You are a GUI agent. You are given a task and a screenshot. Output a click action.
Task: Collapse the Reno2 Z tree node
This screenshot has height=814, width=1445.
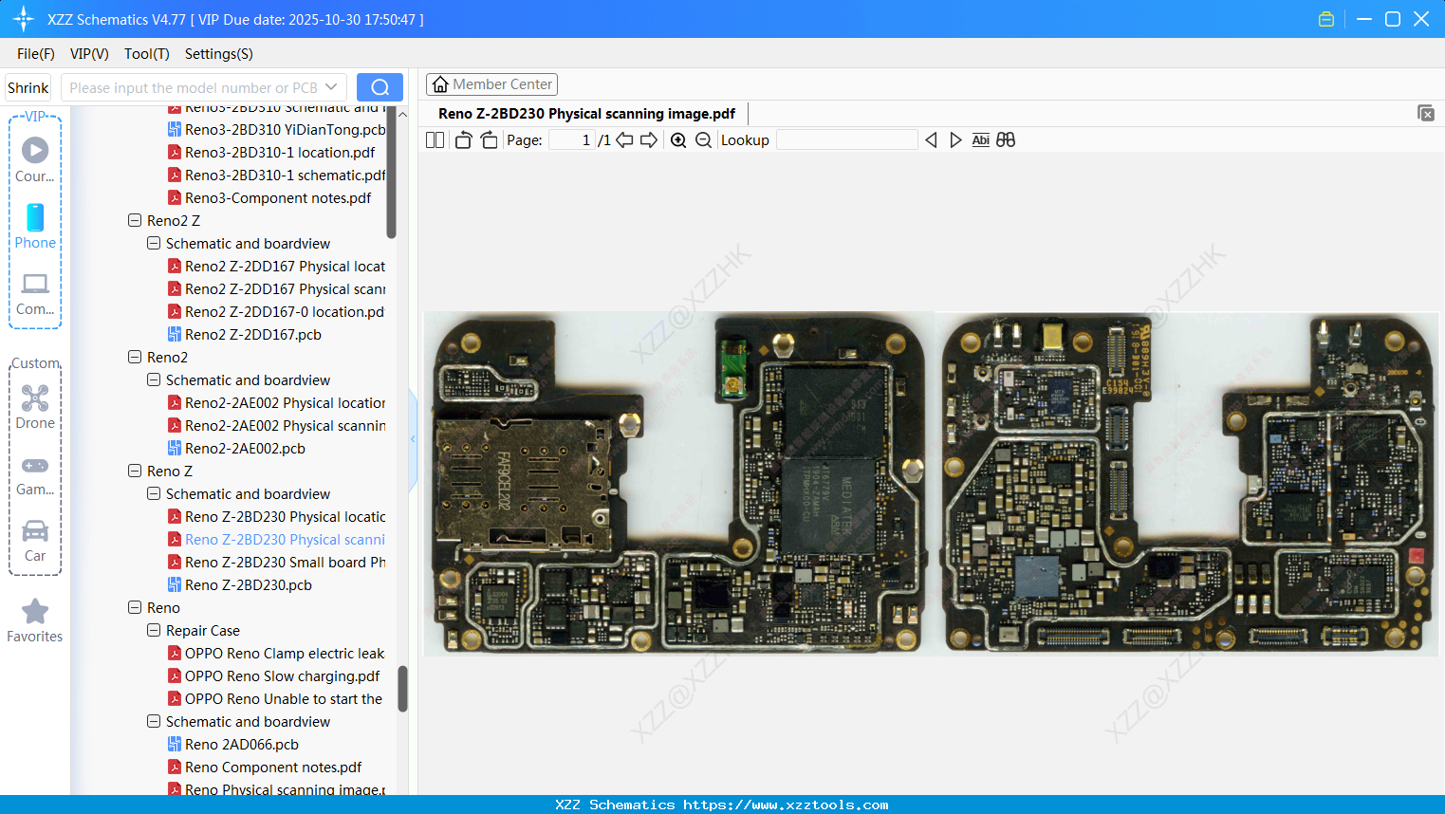tap(135, 220)
